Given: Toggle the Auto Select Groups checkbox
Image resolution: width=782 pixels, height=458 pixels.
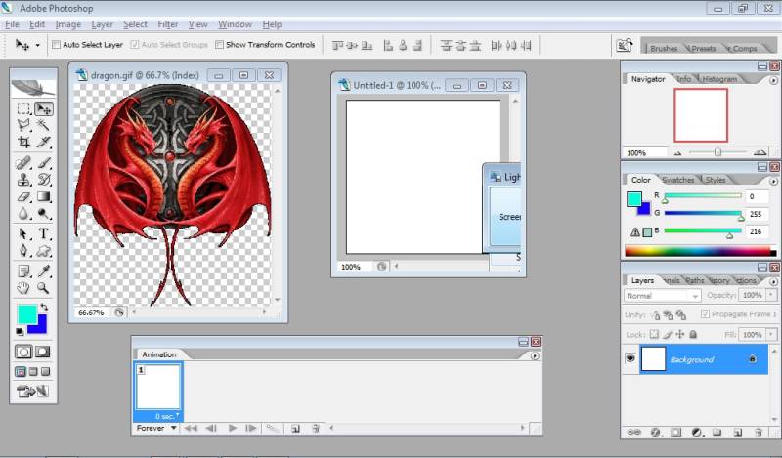Looking at the screenshot, I should pos(134,44).
